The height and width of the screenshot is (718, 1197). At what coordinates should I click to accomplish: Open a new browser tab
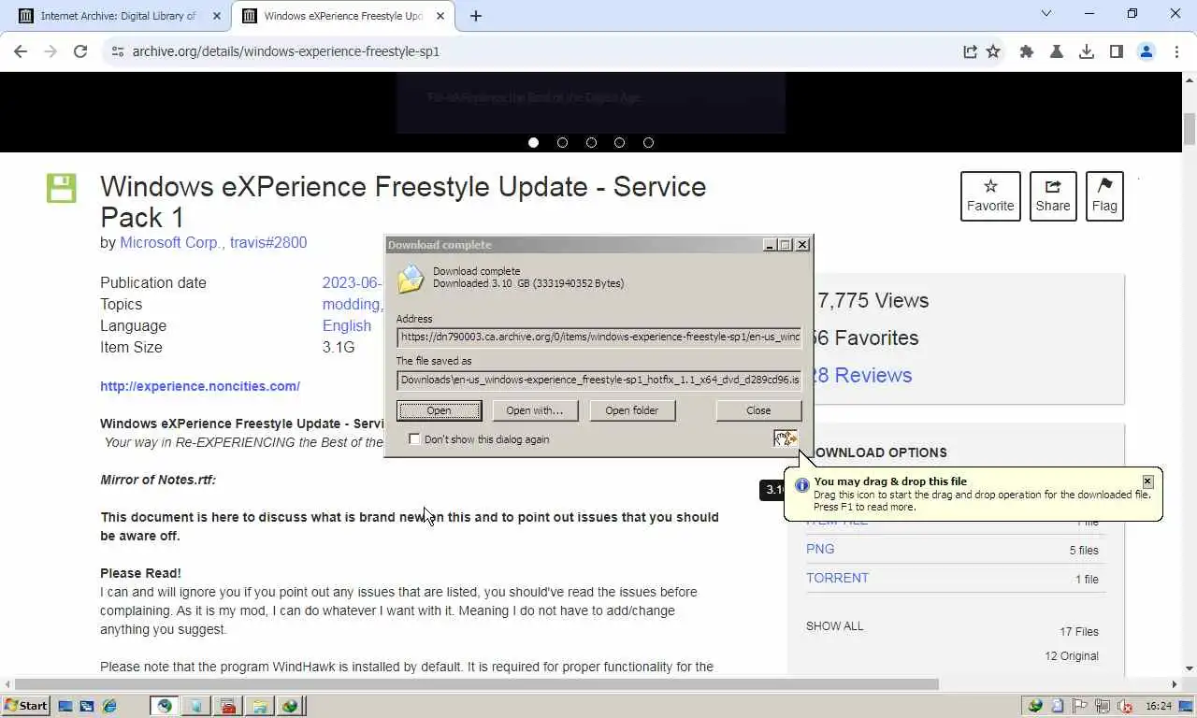pyautogui.click(x=475, y=16)
